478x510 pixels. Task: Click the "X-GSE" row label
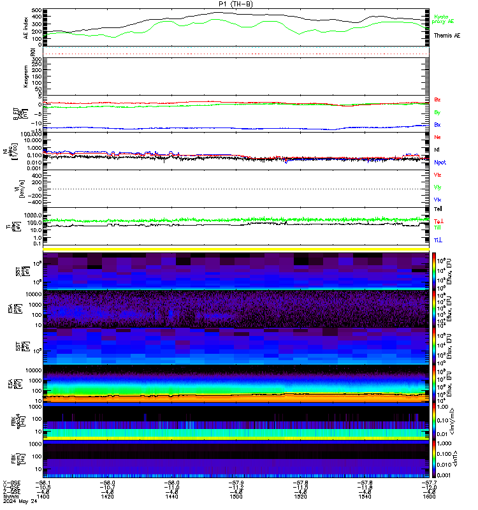[x=11, y=483]
